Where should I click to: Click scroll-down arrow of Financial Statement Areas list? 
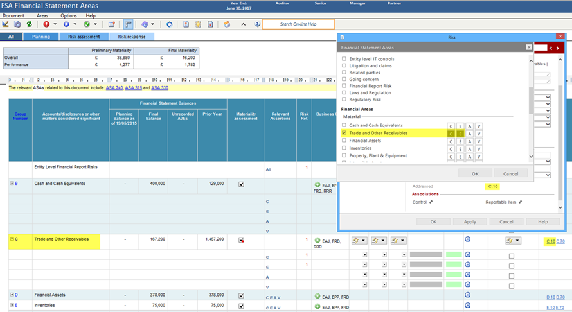pos(531,157)
